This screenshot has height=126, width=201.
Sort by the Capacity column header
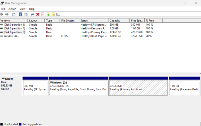(119, 21)
